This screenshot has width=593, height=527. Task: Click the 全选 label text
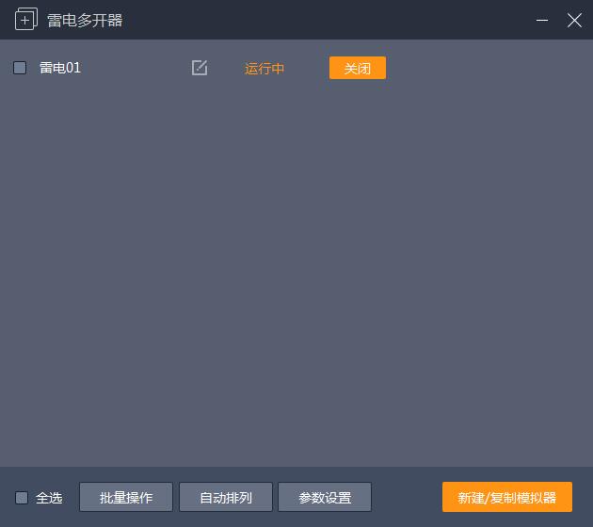[49, 498]
